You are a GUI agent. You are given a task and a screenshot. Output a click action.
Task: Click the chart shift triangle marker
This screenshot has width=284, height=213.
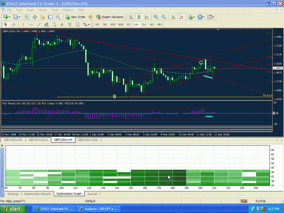[x=218, y=30]
